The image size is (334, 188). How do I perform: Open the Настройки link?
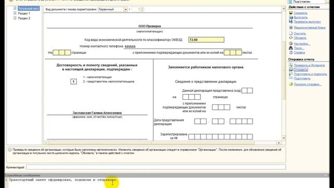tap(302, 44)
